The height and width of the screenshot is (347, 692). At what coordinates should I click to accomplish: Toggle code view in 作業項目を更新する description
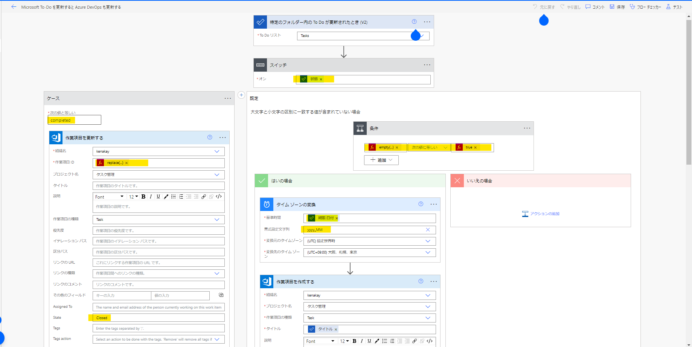(x=219, y=197)
